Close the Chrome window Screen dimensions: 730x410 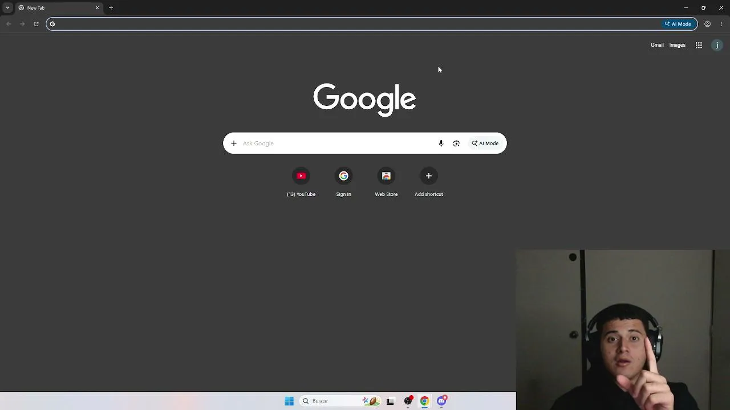pyautogui.click(x=721, y=7)
